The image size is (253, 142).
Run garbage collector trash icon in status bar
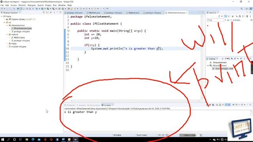(x=201, y=135)
